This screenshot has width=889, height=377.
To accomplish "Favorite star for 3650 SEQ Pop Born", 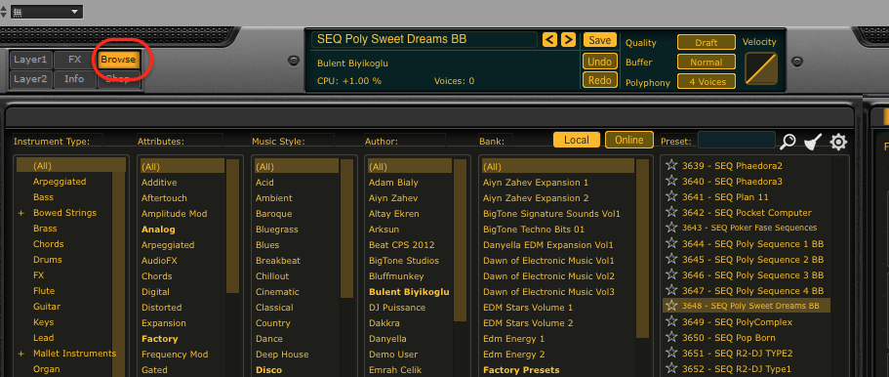I will click(x=671, y=337).
